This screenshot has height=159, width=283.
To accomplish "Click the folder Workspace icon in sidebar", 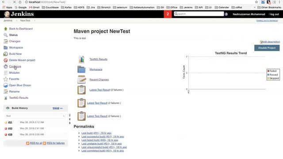I will [6, 48].
